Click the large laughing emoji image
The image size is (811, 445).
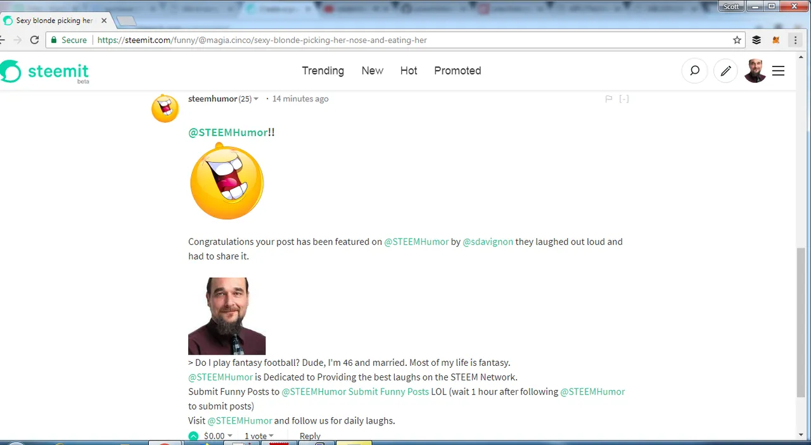pos(227,181)
